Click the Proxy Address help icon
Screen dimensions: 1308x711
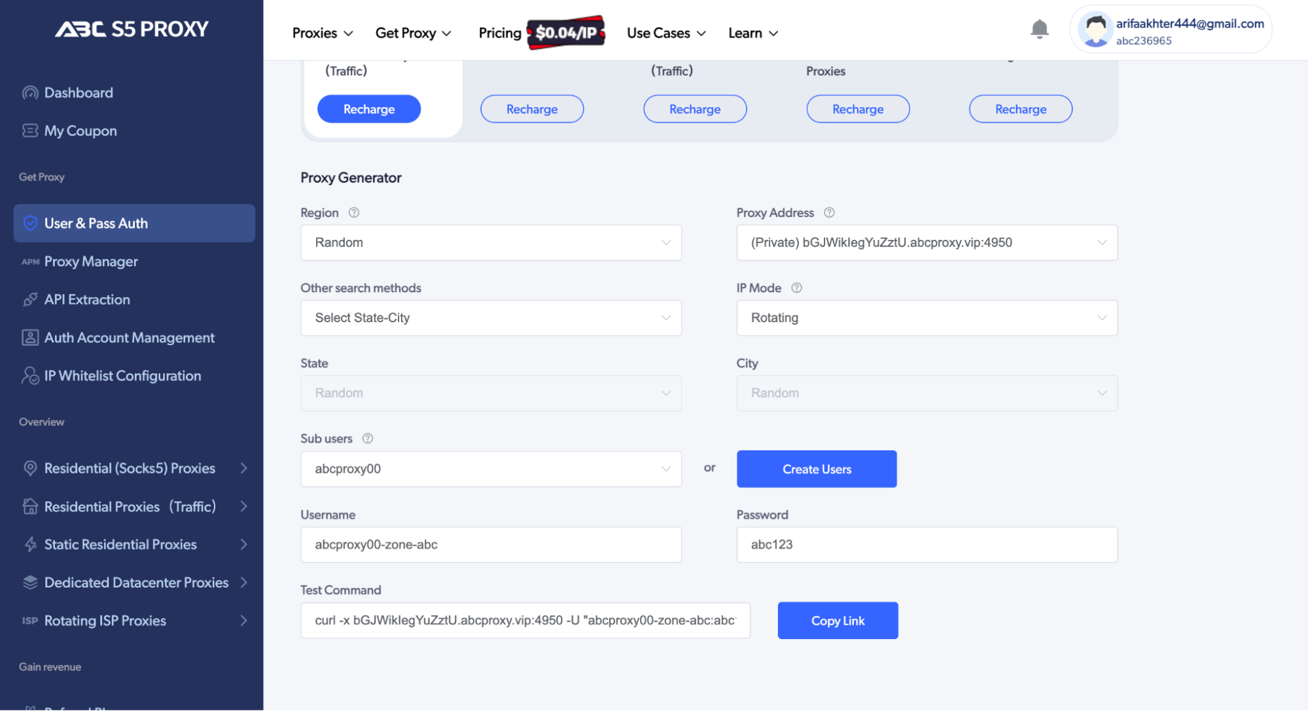tap(829, 212)
